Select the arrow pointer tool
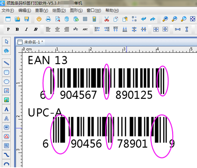 6,42
